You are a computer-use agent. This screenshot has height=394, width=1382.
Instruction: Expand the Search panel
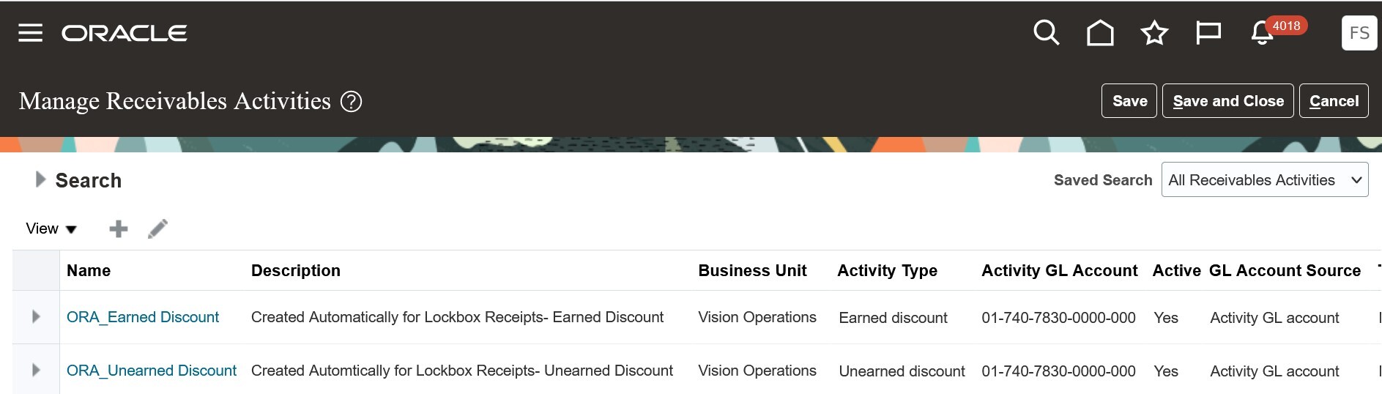tap(41, 179)
